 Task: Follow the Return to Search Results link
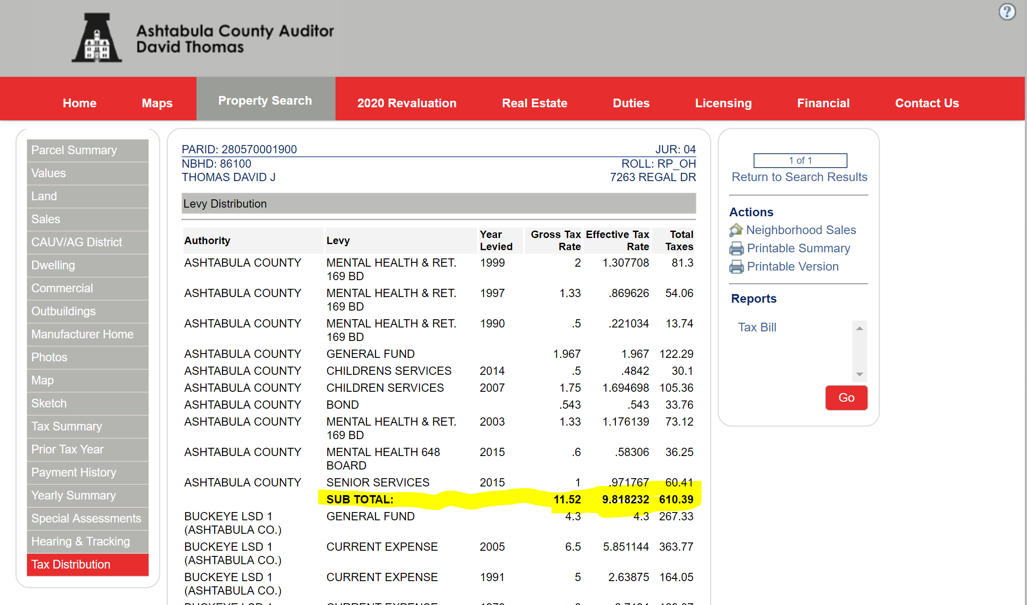tap(799, 177)
